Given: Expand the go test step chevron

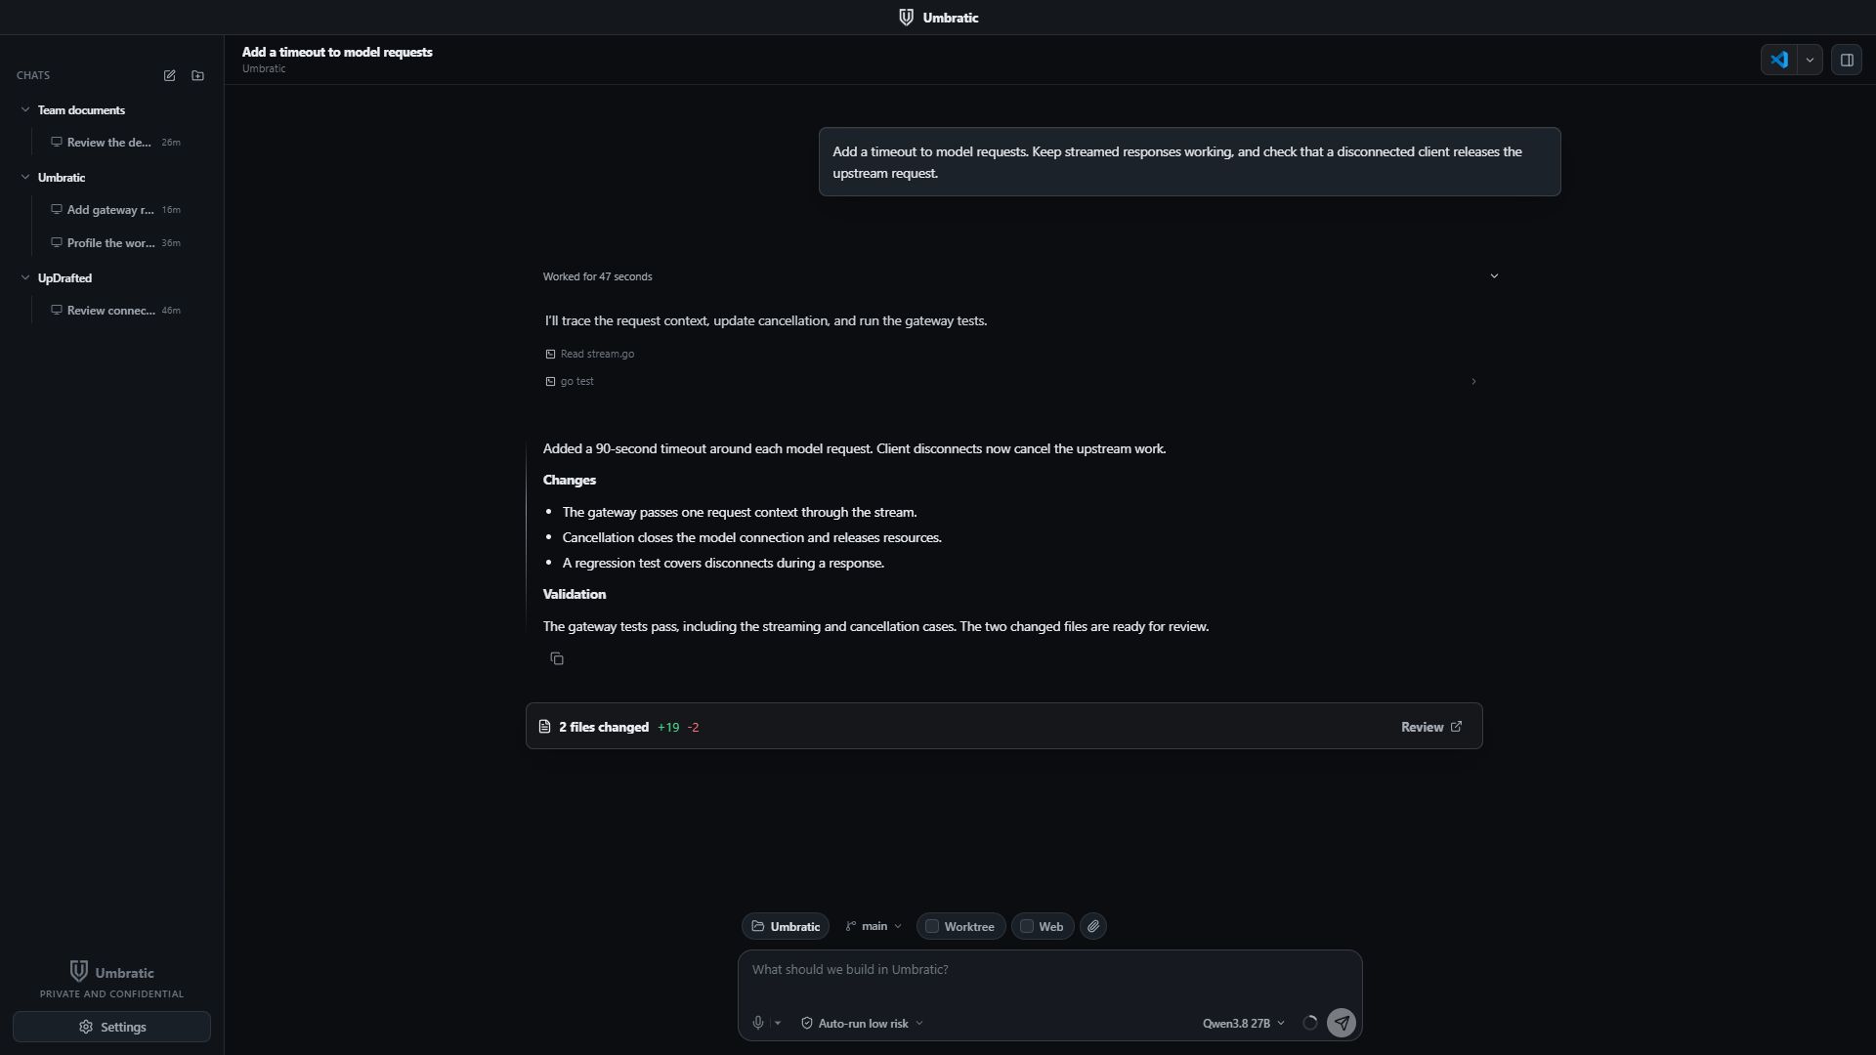Looking at the screenshot, I should (1473, 382).
